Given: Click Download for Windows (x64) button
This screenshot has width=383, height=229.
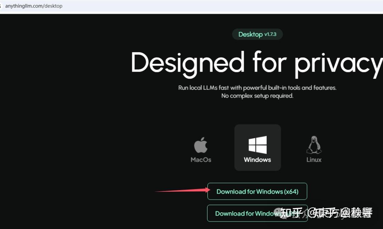Looking at the screenshot, I should point(257,191).
